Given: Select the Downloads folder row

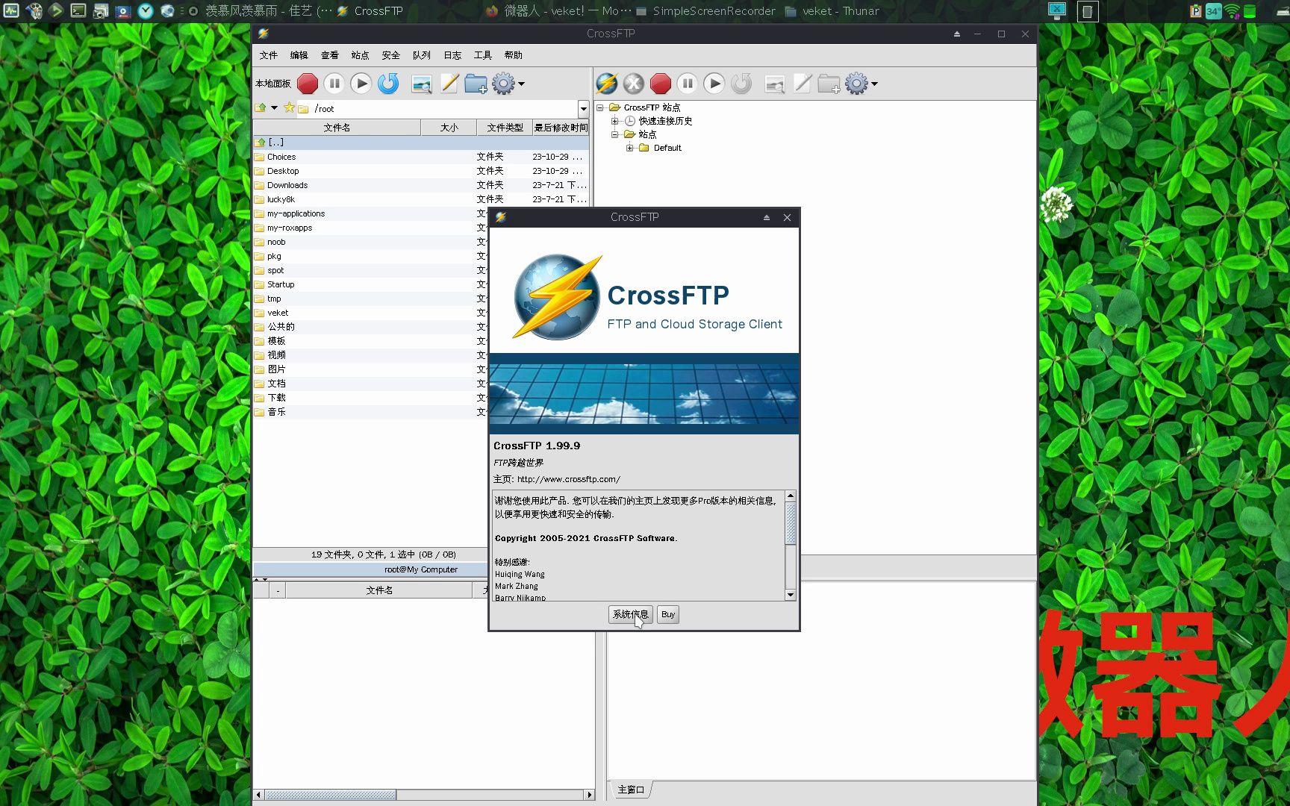Looking at the screenshot, I should [421, 185].
